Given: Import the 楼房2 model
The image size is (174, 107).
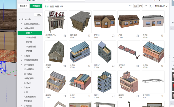Looking at the screenshot, I should (x=113, y=96).
